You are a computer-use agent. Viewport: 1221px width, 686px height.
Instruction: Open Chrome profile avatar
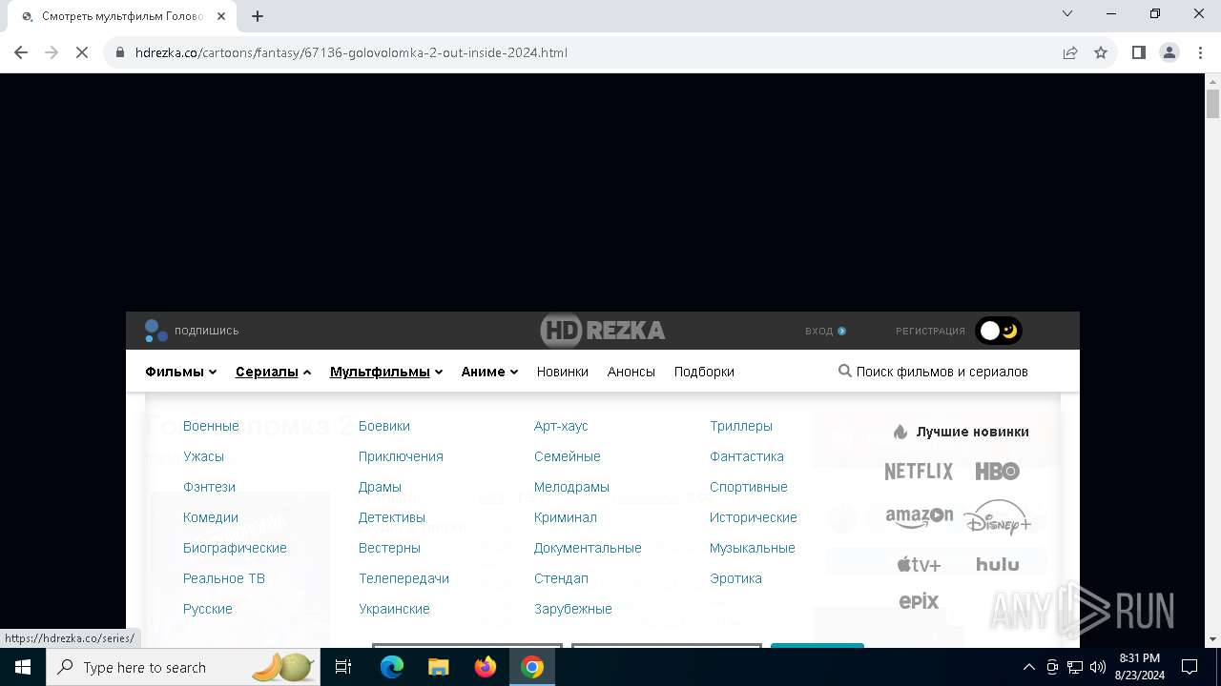click(1169, 52)
